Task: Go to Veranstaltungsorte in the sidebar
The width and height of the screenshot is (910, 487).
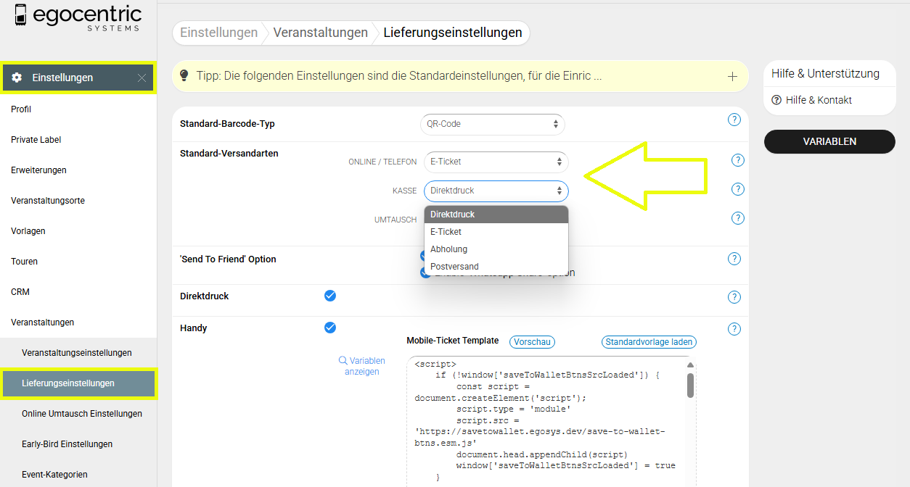Action: click(x=48, y=201)
